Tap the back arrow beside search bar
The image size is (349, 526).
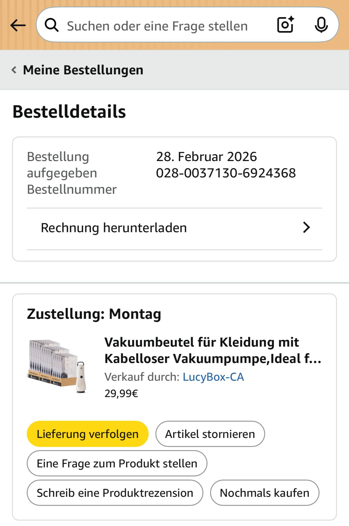[x=18, y=26]
